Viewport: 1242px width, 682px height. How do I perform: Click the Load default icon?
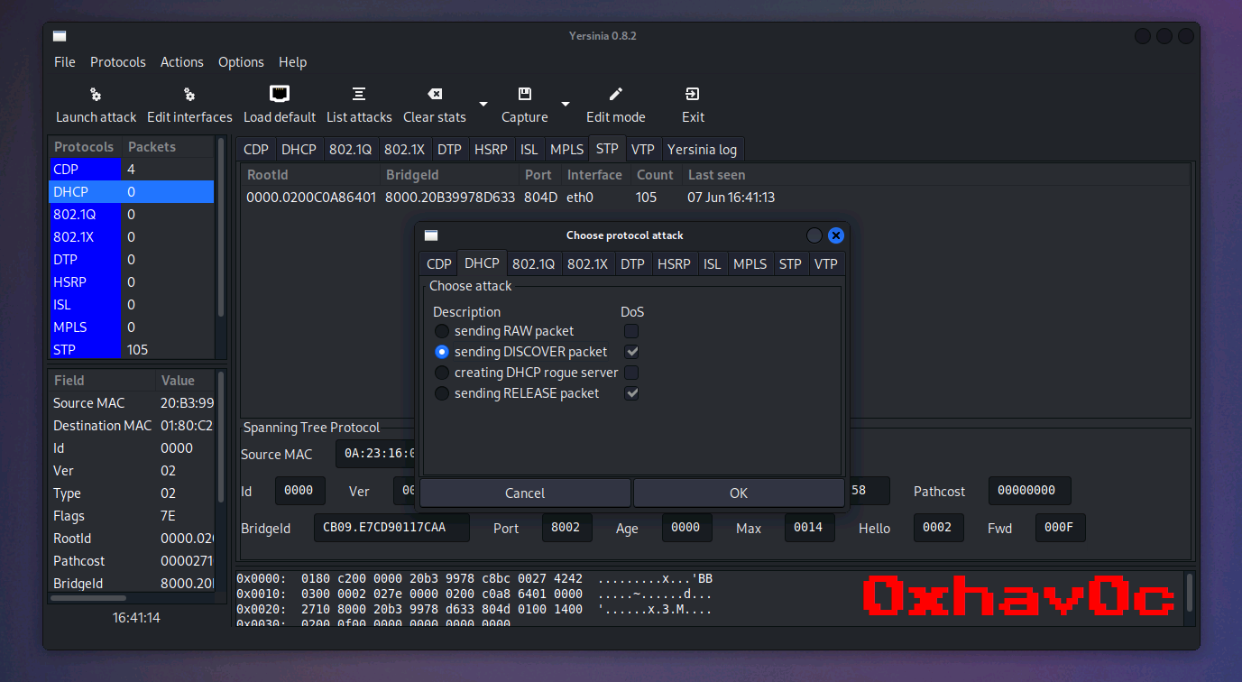[280, 95]
